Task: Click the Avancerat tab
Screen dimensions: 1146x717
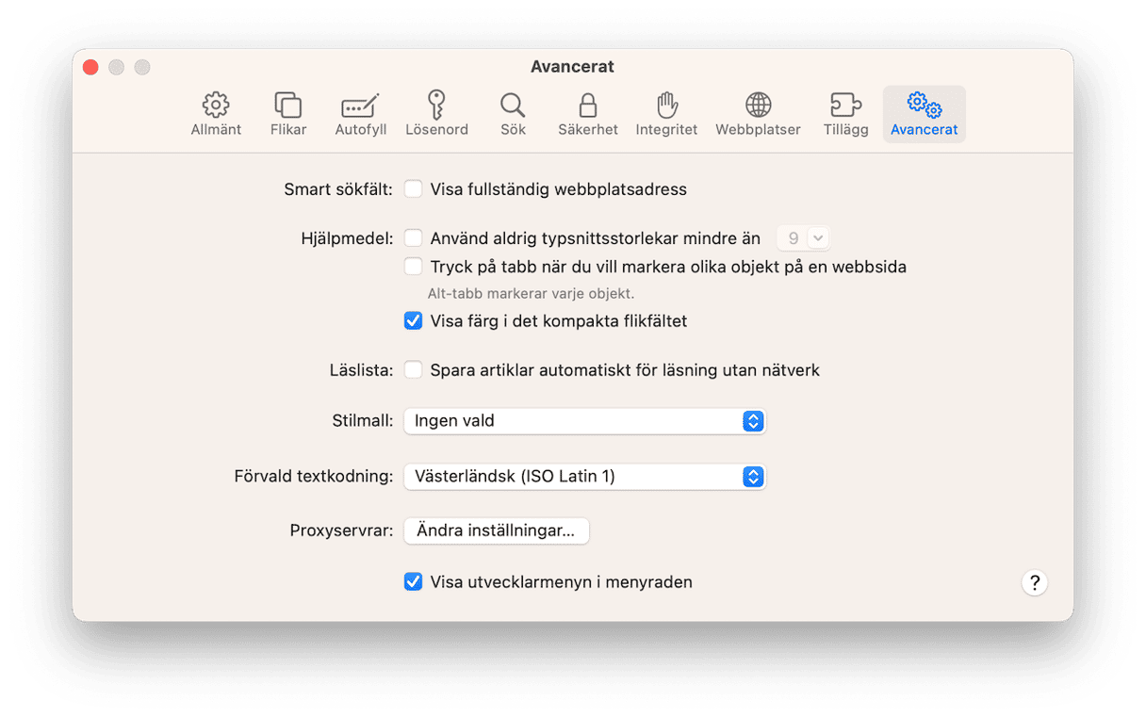Action: tap(924, 114)
